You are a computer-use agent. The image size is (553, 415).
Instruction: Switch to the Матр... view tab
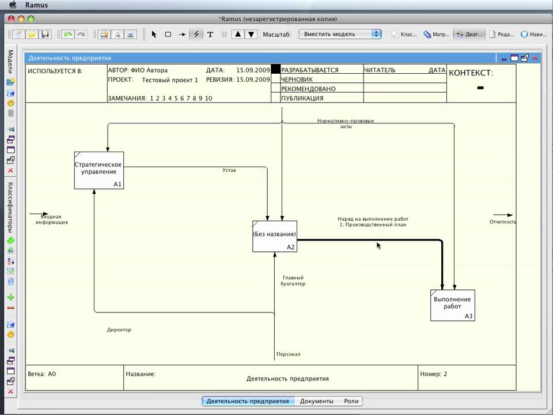tap(437, 34)
